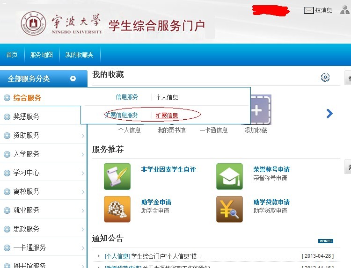Open the 非学业因素学生自评 scroll icon
This screenshot has width=351, height=268.
[117, 176]
